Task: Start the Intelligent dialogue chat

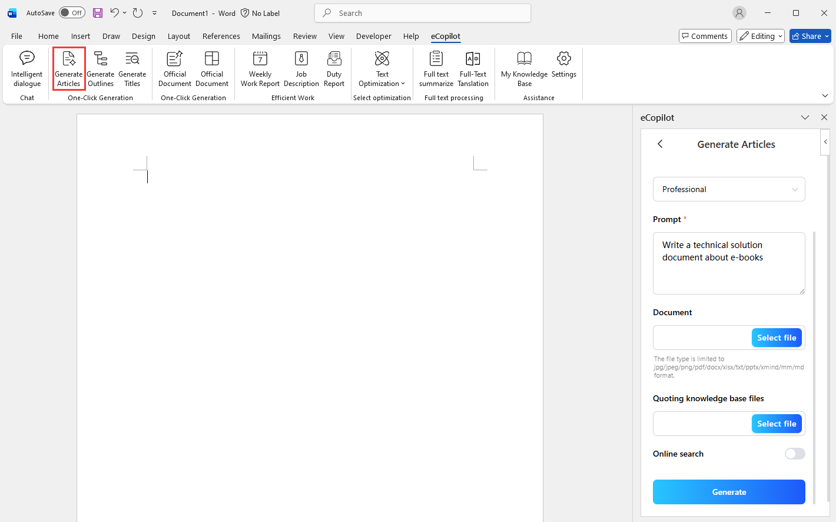Action: point(26,68)
